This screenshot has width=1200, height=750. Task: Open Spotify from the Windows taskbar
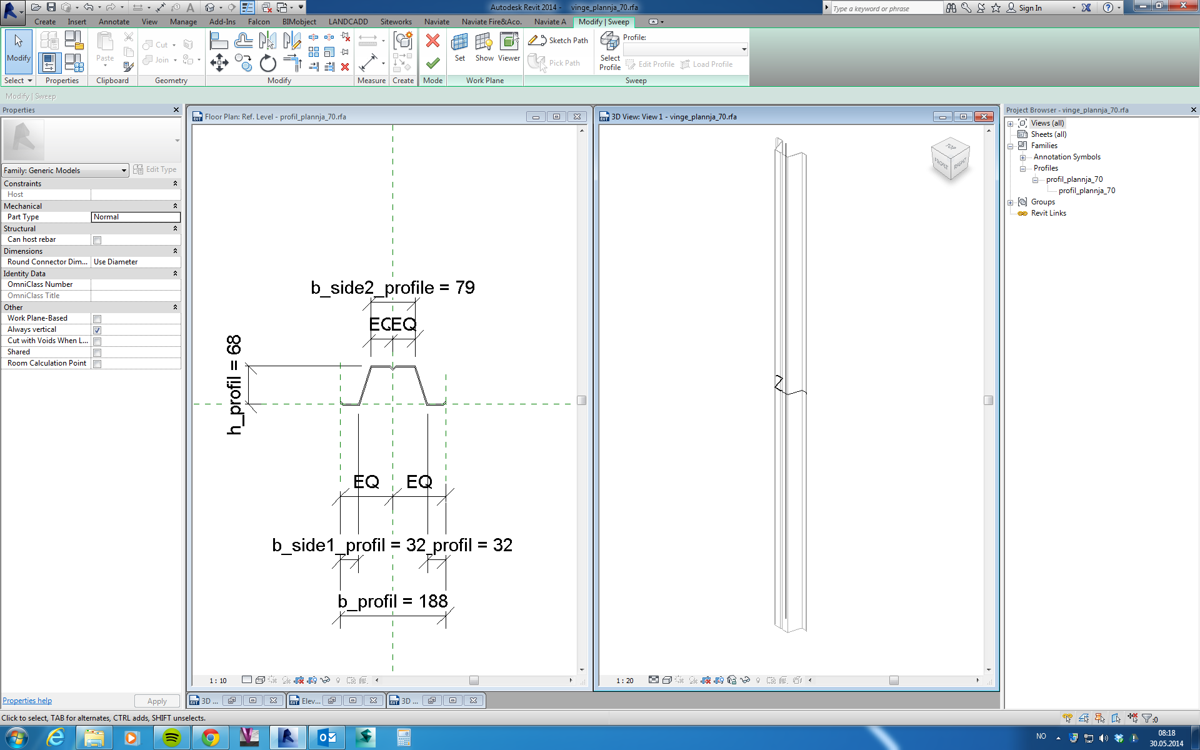[171, 737]
